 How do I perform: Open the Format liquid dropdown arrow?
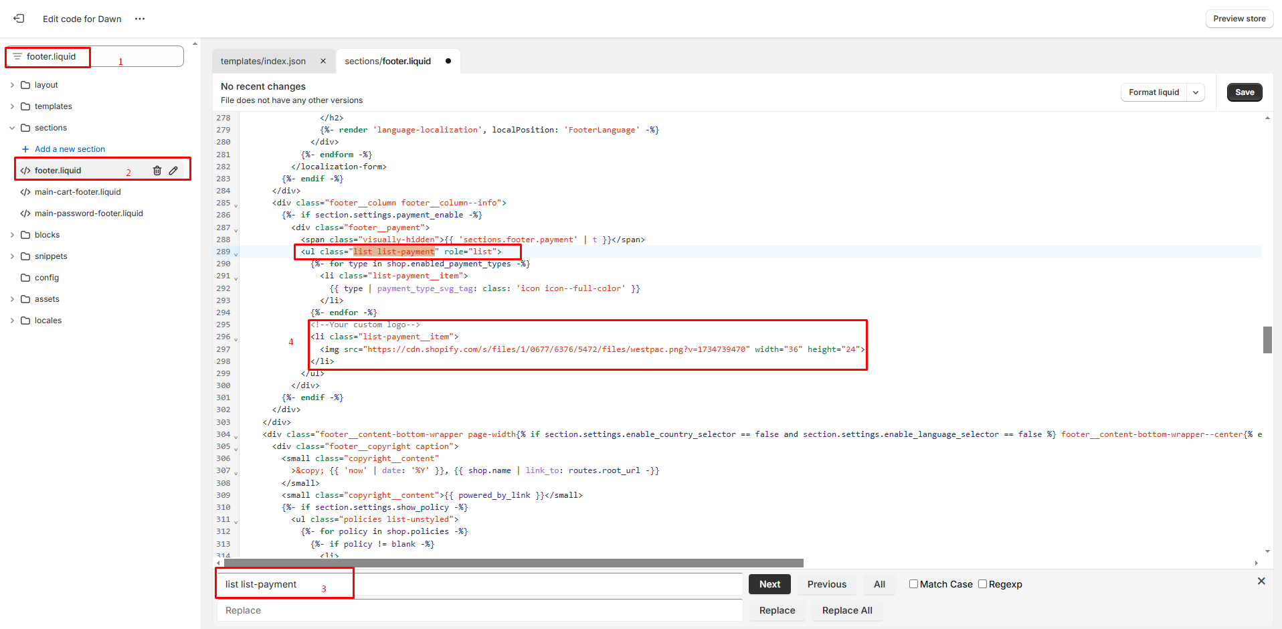coord(1196,92)
